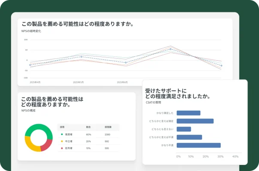
Task: Select the 推奨者 row label
Action: point(69,134)
